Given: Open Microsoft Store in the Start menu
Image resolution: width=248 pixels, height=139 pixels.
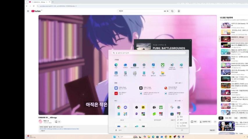Looking at the screenshot, I should click(x=135, y=65).
